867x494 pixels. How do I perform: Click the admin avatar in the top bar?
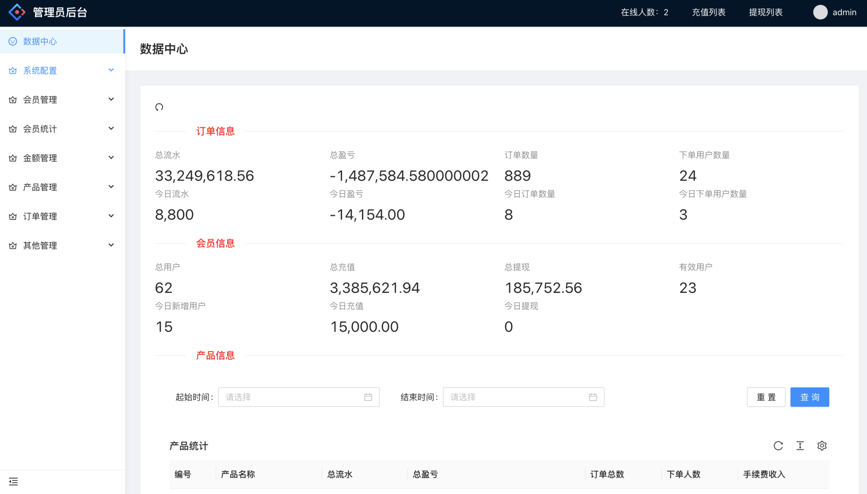[820, 12]
